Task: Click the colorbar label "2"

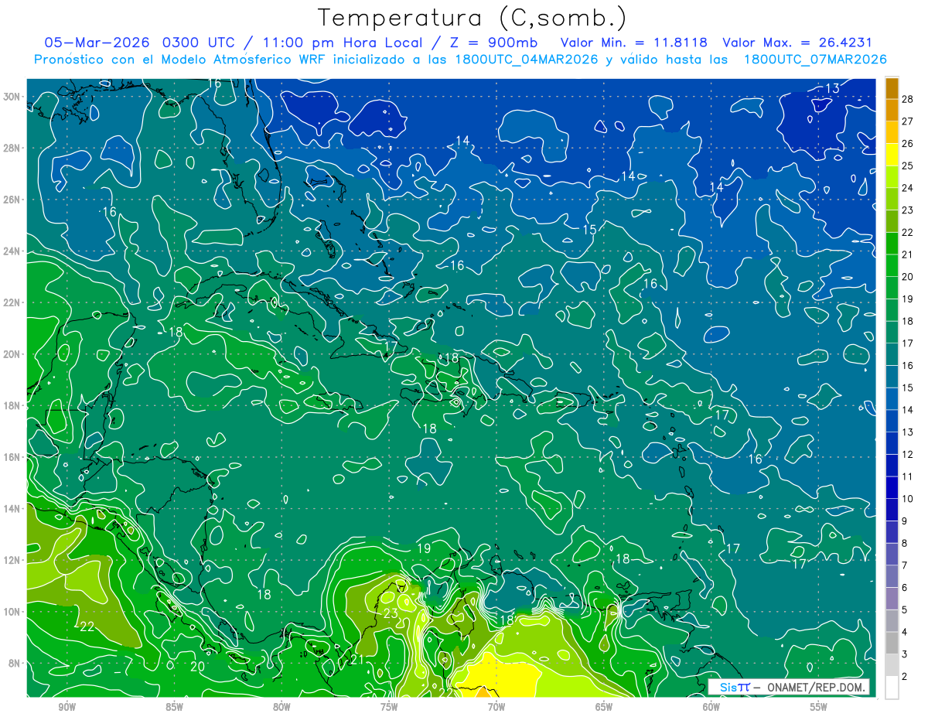Action: (905, 677)
